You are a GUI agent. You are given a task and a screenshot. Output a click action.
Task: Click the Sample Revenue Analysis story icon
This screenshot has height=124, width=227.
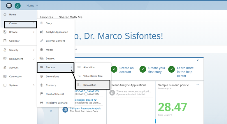click(65, 110)
